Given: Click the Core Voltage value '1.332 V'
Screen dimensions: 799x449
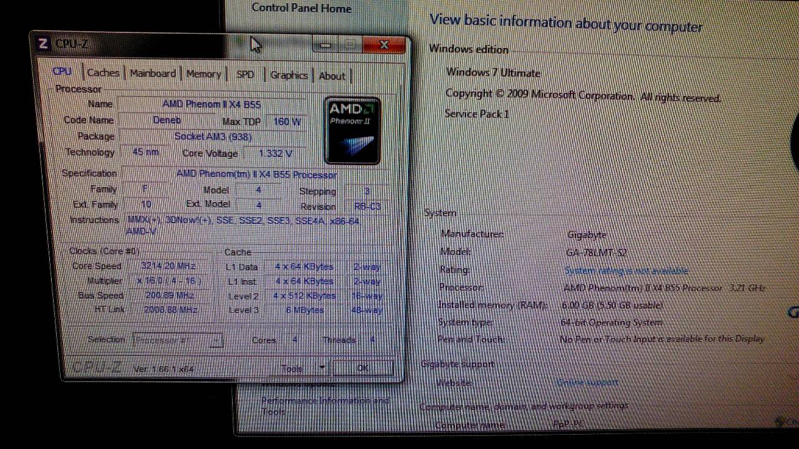Looking at the screenshot, I should [x=275, y=153].
